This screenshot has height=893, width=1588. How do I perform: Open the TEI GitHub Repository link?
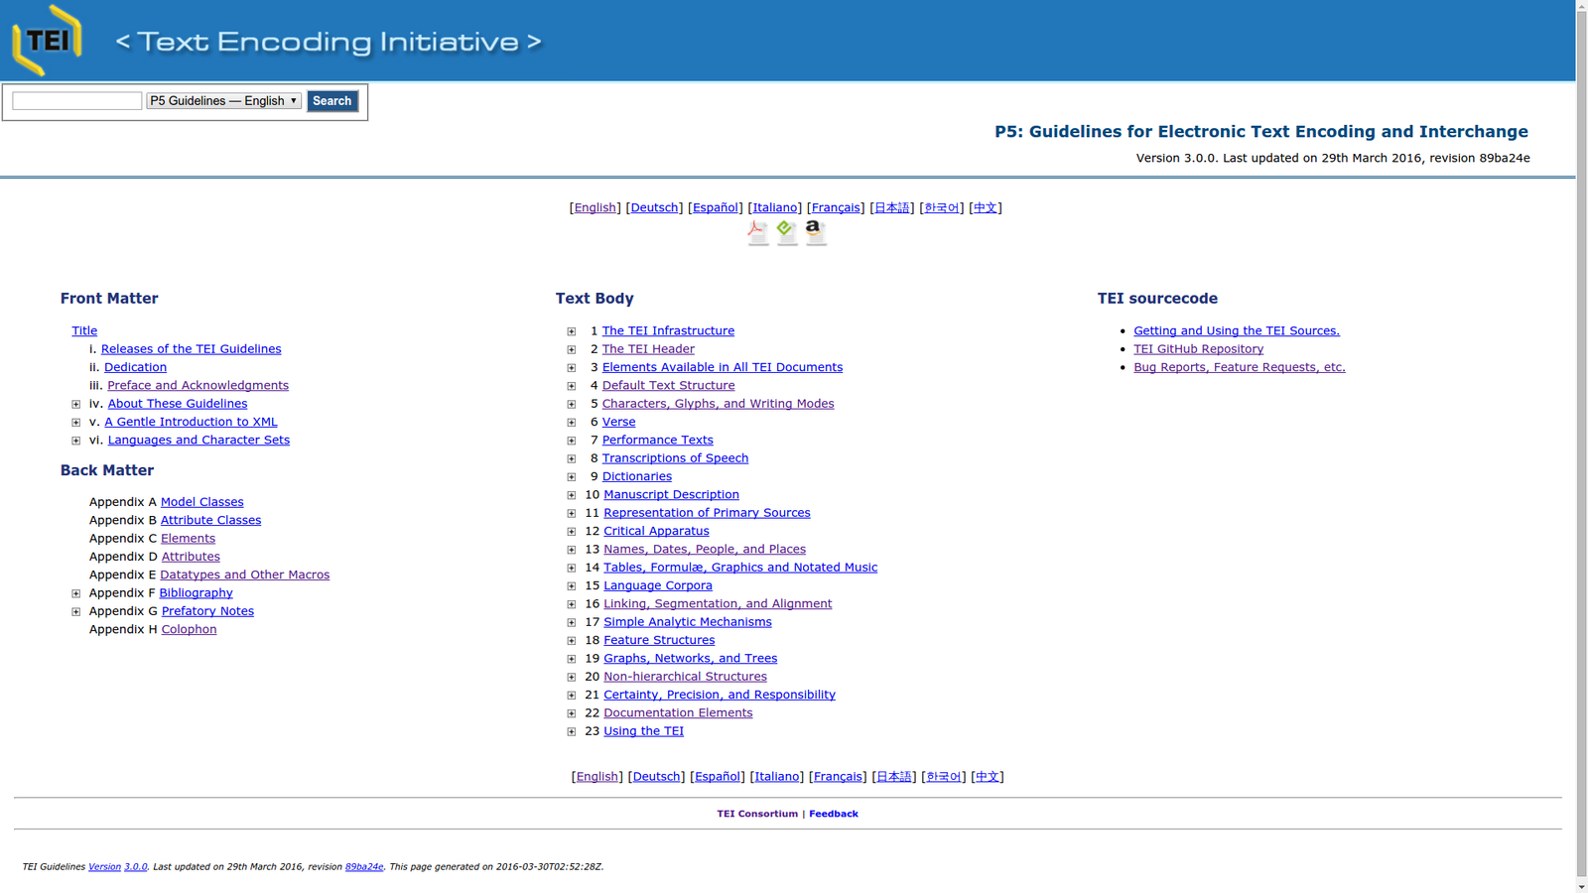[1198, 349]
